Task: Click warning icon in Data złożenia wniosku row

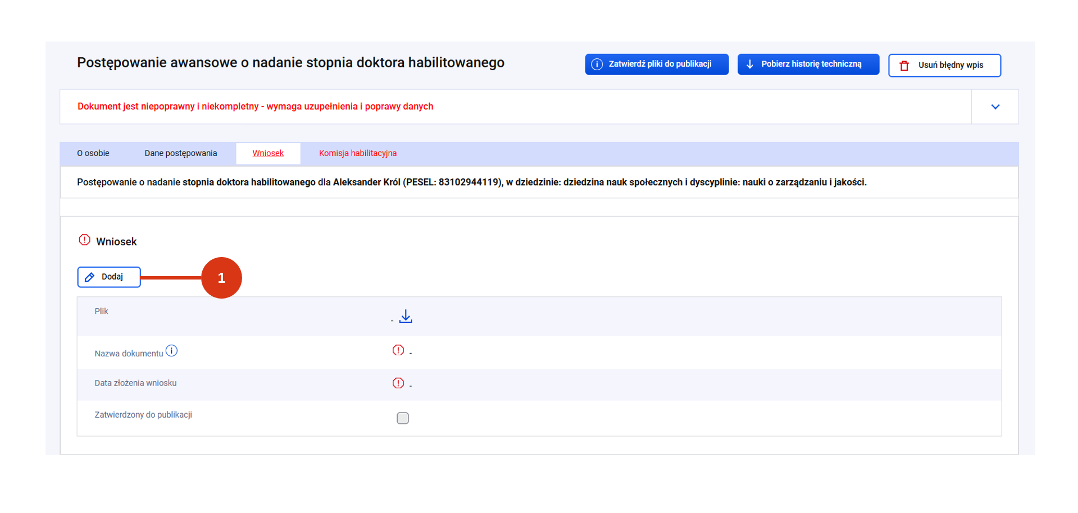Action: (x=398, y=383)
